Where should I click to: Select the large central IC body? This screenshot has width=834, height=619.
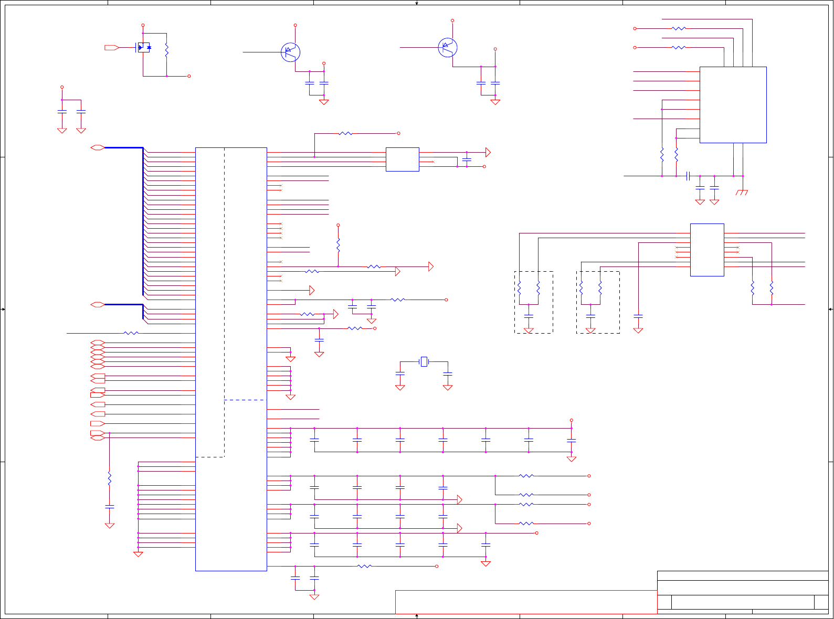click(x=231, y=359)
